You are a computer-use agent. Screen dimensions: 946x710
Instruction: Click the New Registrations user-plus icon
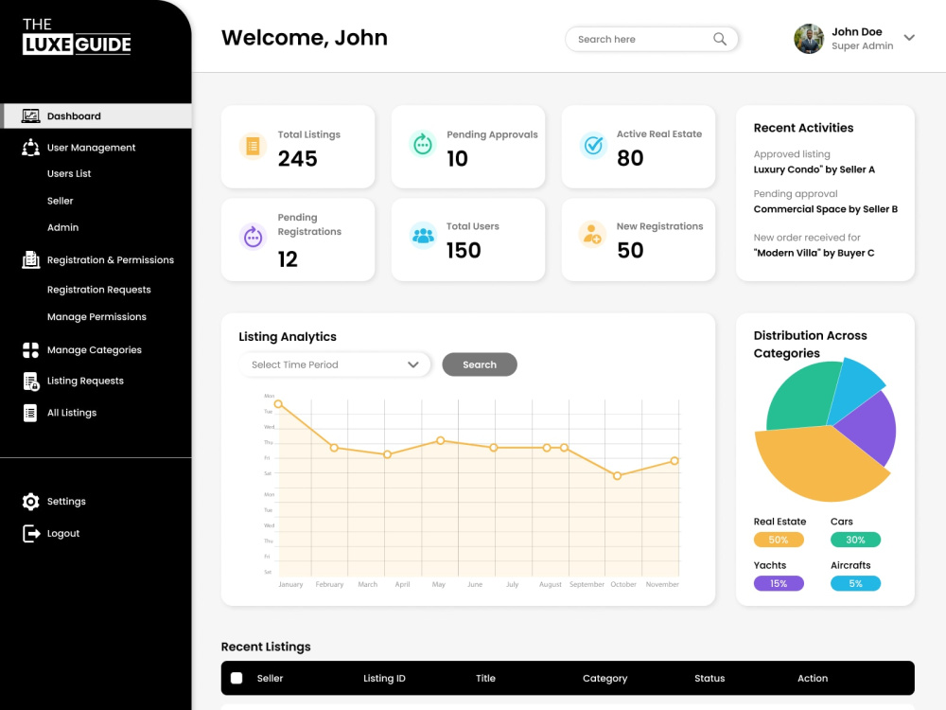tap(593, 236)
